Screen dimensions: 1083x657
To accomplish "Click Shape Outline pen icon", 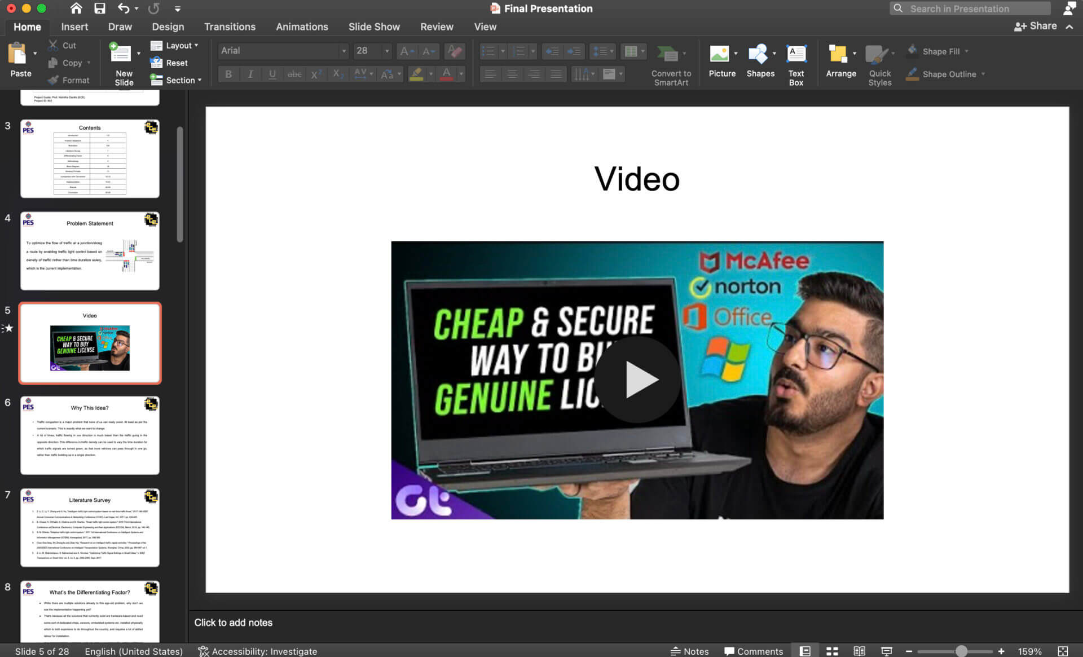I will pyautogui.click(x=912, y=74).
